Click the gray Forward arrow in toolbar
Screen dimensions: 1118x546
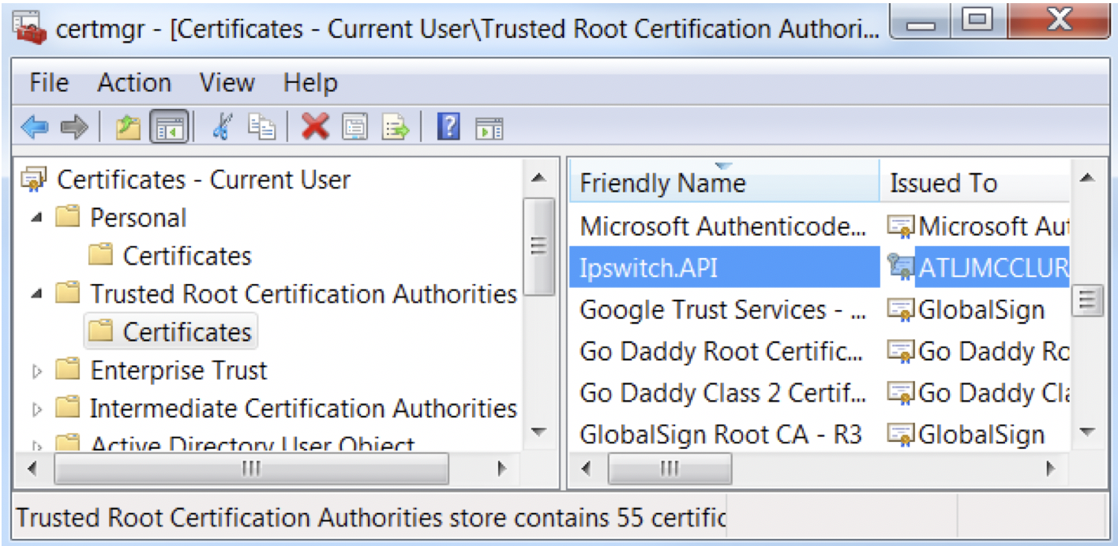73,126
